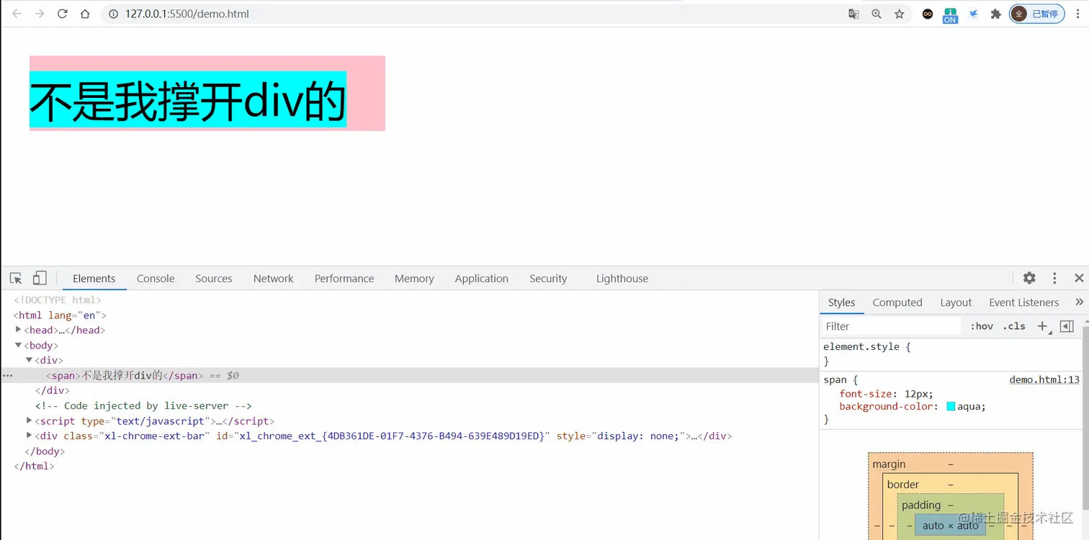Open the demo.html:13 source link
1089x540 pixels.
pyautogui.click(x=1044, y=379)
